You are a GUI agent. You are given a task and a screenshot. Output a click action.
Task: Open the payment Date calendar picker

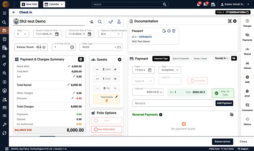coord(150,70)
